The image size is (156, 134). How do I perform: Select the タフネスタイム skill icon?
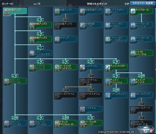(82, 95)
